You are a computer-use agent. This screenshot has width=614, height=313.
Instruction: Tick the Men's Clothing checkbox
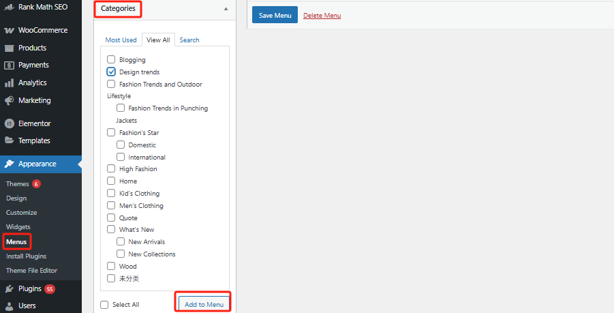click(x=111, y=205)
